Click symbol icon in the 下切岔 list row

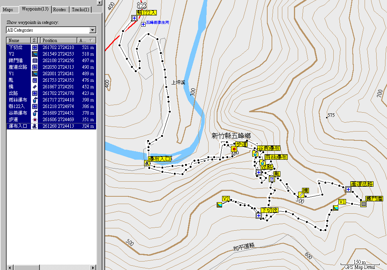click(x=35, y=47)
